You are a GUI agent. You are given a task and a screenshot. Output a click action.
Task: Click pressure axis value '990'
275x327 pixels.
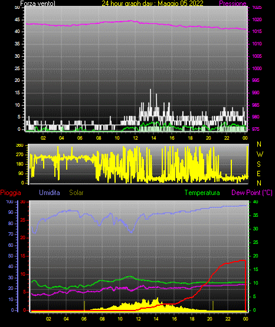click(256, 93)
